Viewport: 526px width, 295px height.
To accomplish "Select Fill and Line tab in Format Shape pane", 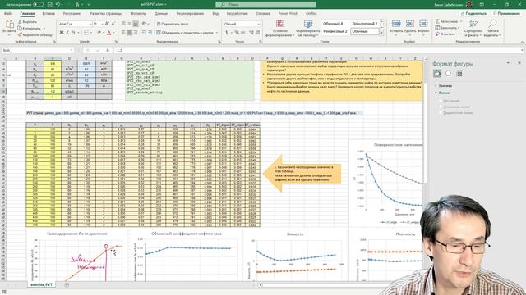I will 437,73.
